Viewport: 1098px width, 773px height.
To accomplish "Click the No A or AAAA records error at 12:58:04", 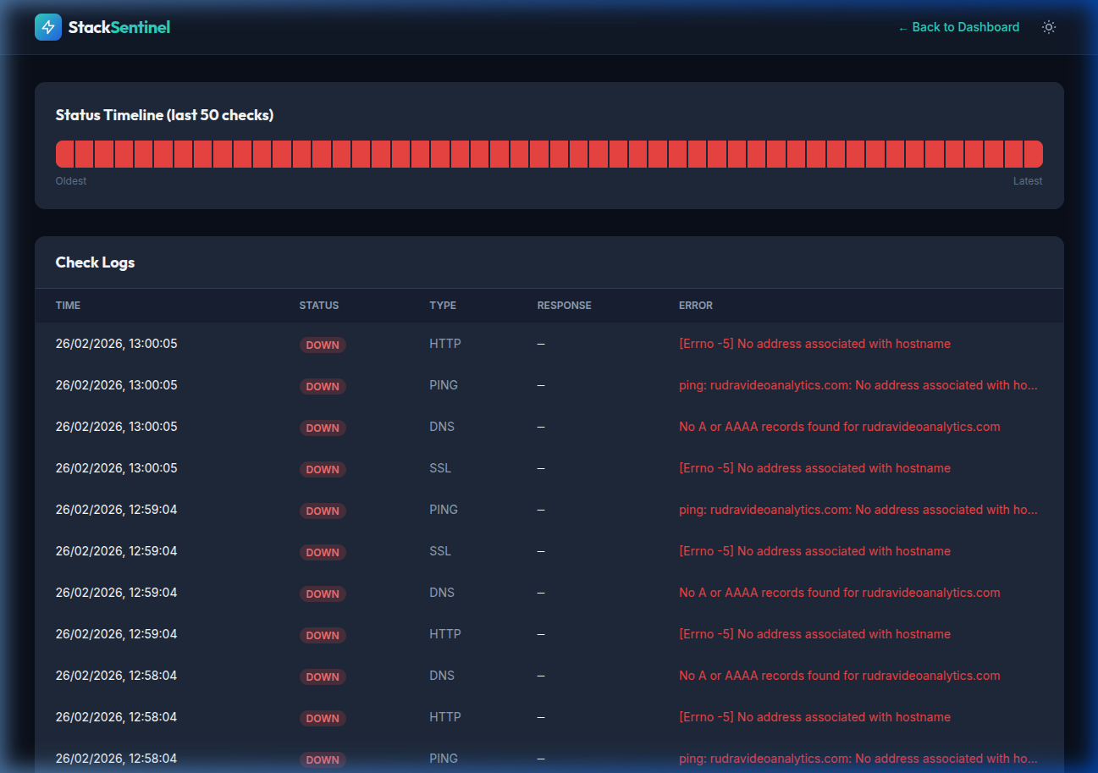I will (x=840, y=676).
